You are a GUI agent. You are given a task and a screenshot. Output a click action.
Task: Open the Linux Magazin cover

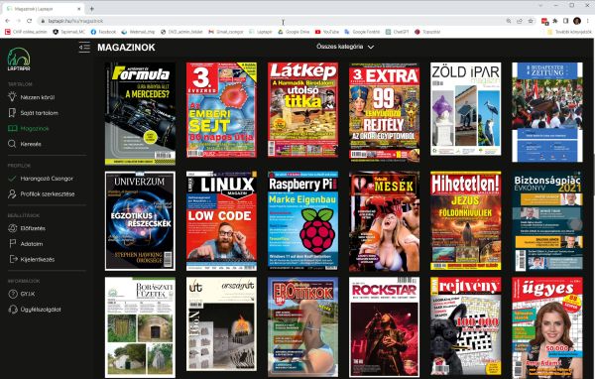pyautogui.click(x=221, y=220)
